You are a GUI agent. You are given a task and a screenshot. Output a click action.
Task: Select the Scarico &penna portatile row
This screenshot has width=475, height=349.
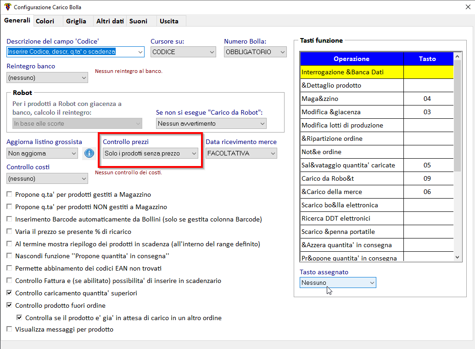click(x=377, y=232)
